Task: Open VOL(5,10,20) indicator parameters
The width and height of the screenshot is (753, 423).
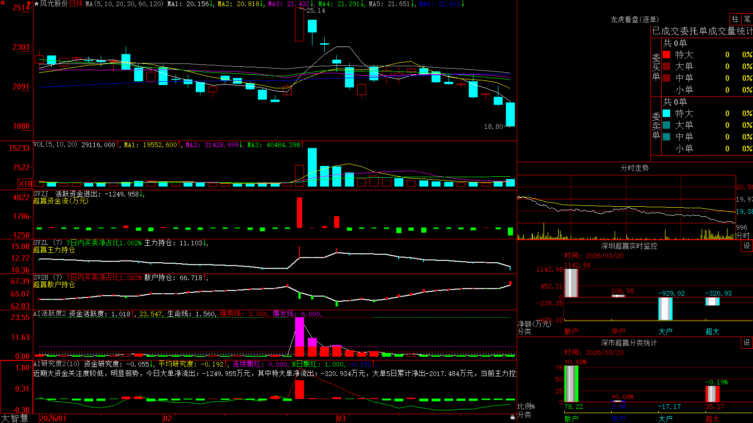Action: [56, 145]
